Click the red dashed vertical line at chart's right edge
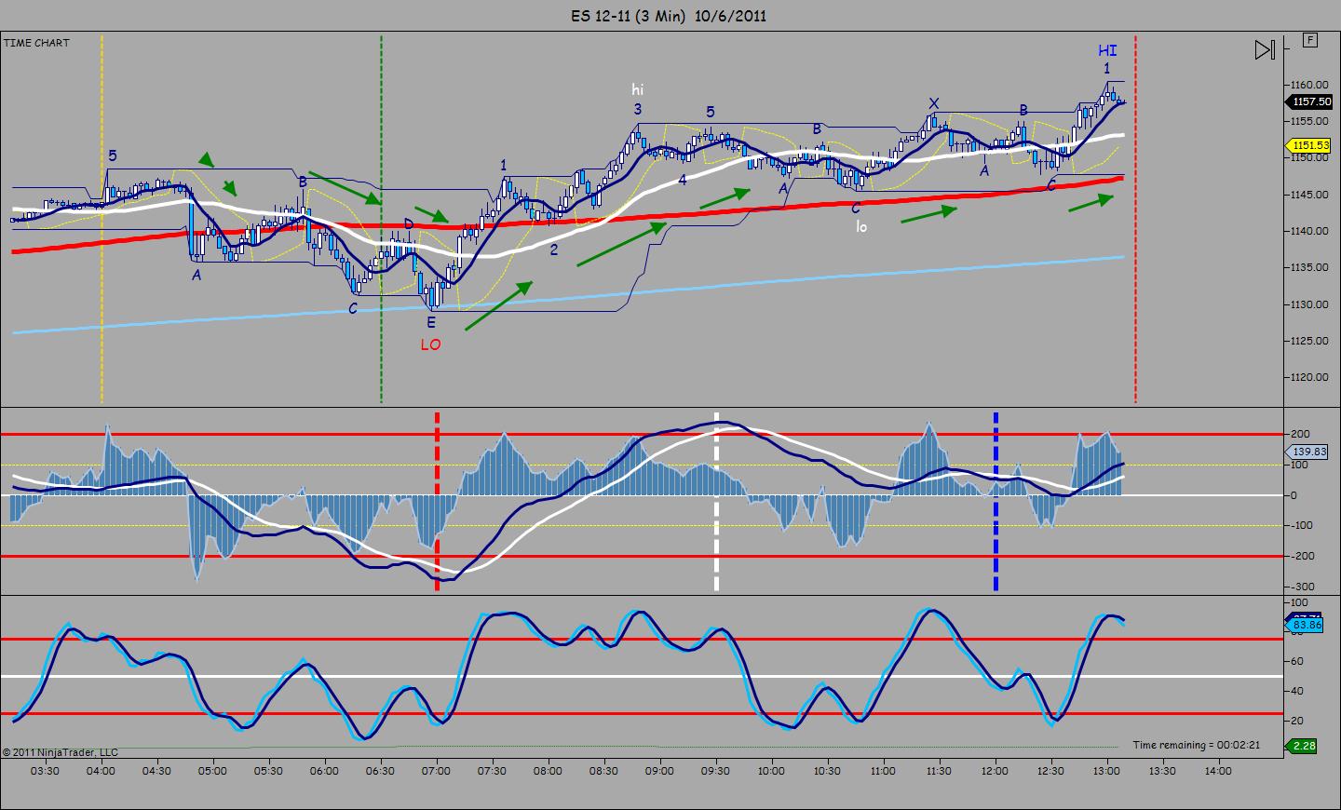This screenshot has width=1341, height=810. 1135,218
